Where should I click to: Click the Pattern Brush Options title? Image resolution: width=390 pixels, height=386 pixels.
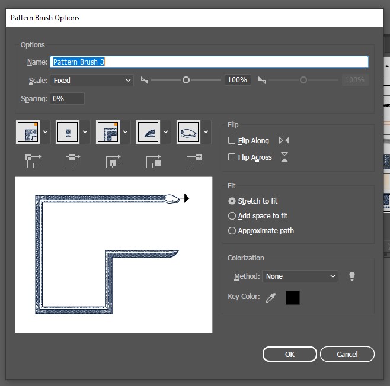pos(45,18)
